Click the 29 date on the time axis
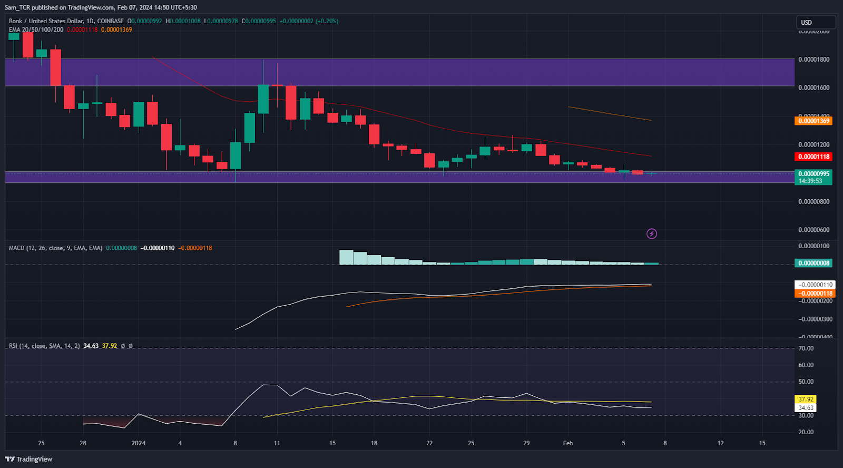This screenshot has height=468, width=843. [526, 443]
